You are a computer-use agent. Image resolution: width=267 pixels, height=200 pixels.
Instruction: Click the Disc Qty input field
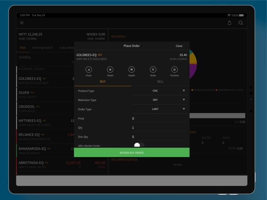click(159, 137)
